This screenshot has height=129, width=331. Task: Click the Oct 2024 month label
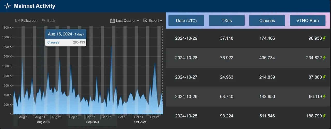(x=140, y=122)
